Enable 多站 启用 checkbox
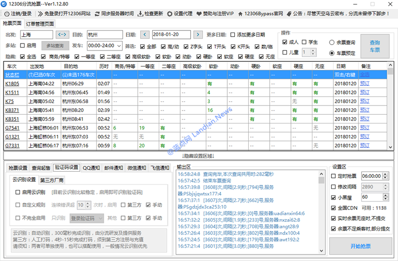The width and height of the screenshot is (398, 261). [23, 45]
